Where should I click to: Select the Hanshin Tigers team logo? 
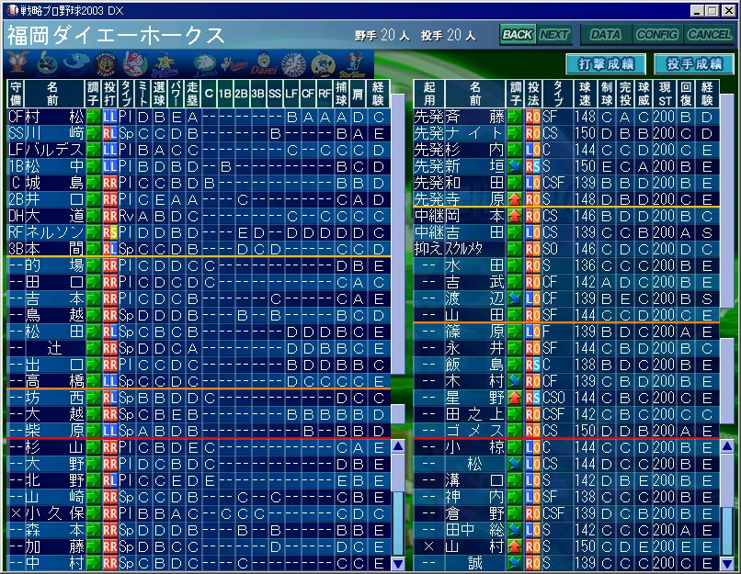pyautogui.click(x=106, y=63)
